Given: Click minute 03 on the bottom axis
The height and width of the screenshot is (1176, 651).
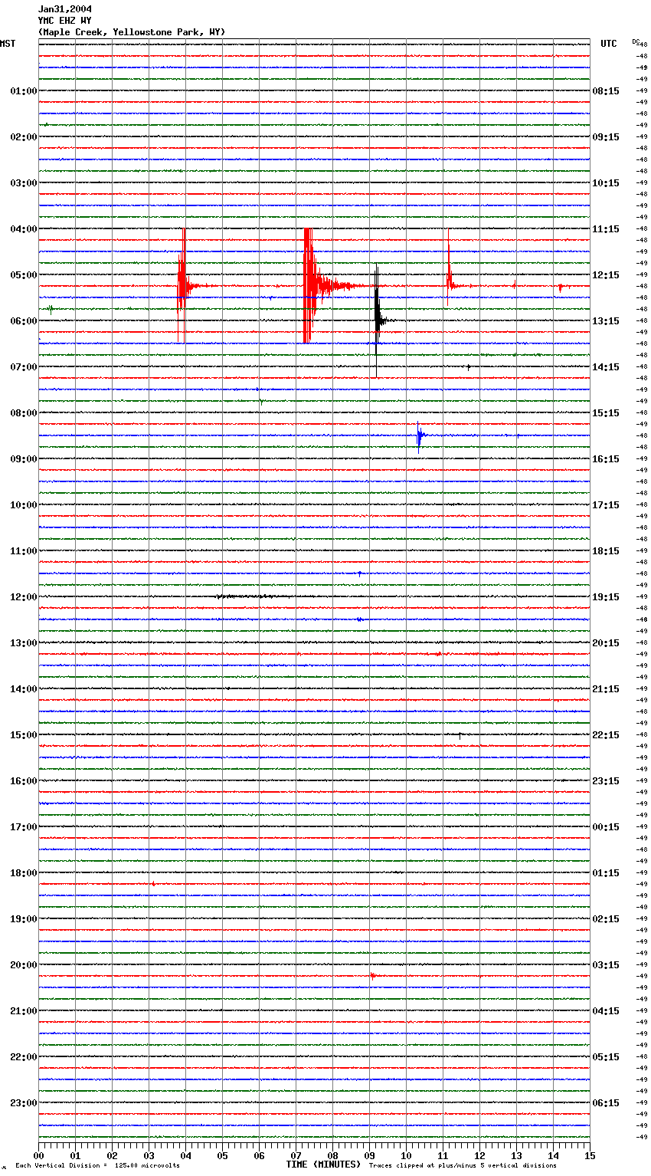Looking at the screenshot, I should point(149,1155).
